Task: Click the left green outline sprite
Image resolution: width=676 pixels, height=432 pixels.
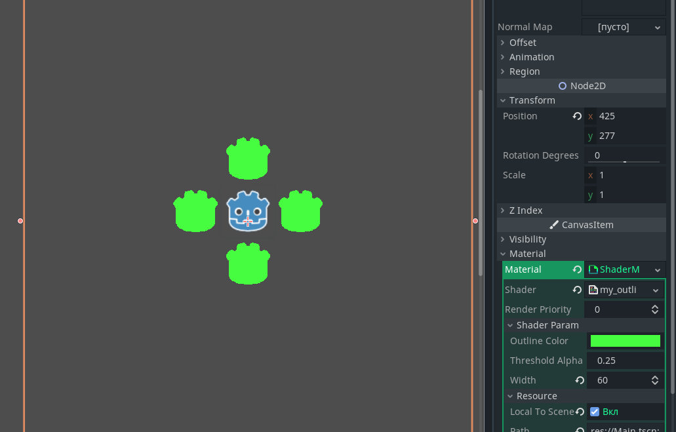Action: coord(195,211)
